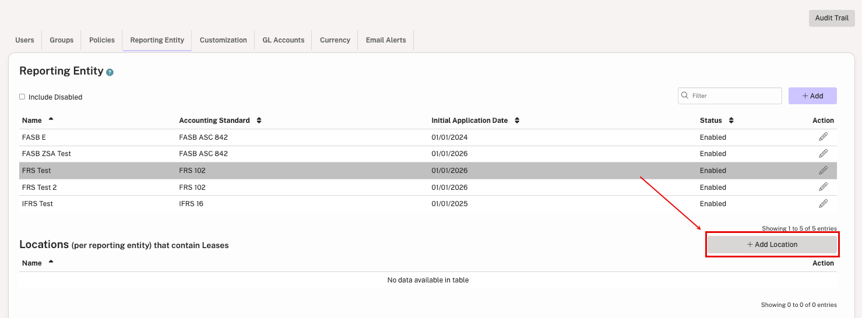Open Reporting Entity help question icon

pyautogui.click(x=110, y=72)
